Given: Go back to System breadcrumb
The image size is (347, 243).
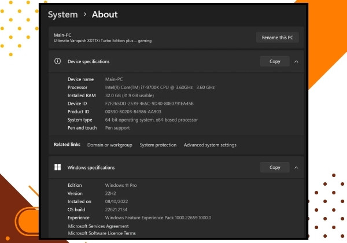Looking at the screenshot, I should point(63,14).
